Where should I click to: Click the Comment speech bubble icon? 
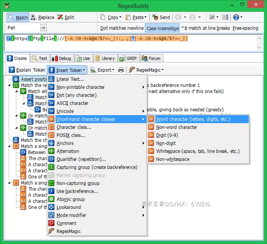[x=51, y=223]
